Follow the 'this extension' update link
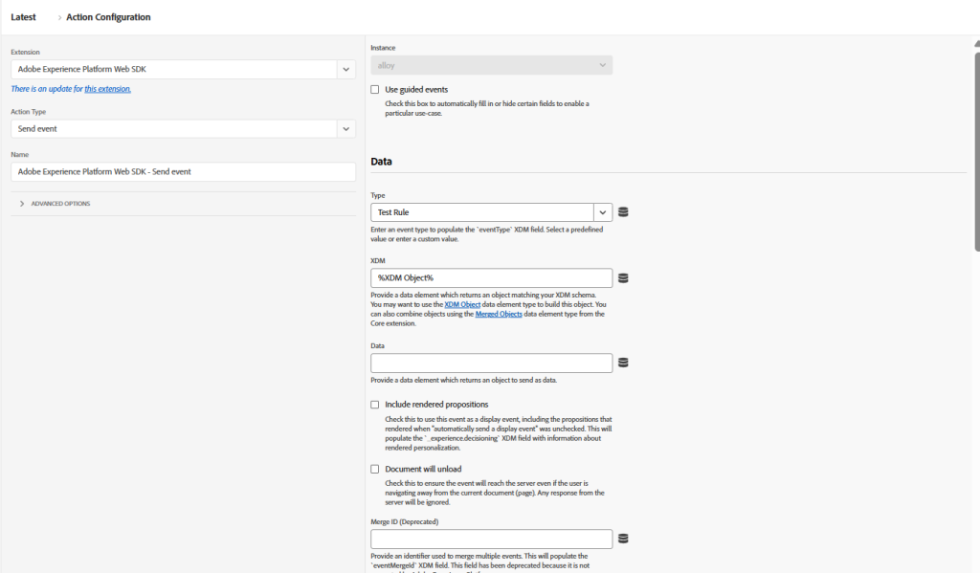This screenshot has width=980, height=573. (x=107, y=89)
